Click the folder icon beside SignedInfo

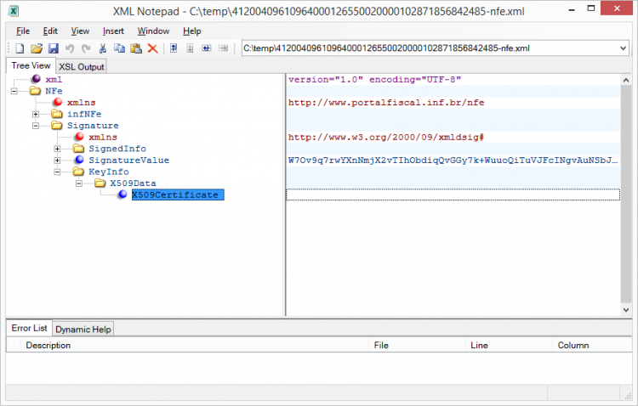point(78,149)
